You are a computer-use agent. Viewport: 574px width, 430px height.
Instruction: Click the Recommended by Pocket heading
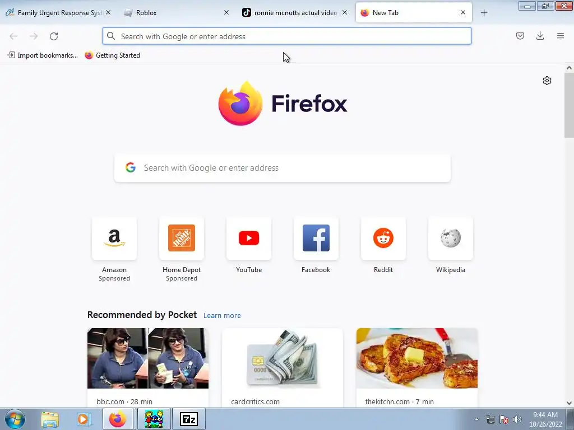(x=142, y=315)
